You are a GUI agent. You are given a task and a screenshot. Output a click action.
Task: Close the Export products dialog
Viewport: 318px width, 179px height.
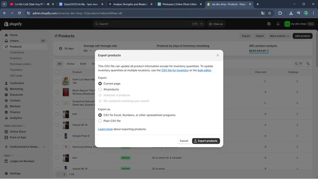pyautogui.click(x=217, y=55)
